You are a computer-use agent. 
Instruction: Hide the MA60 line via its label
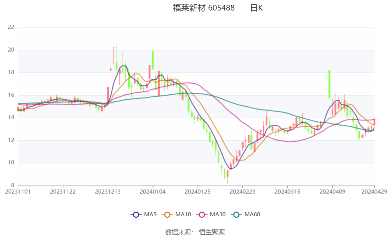click(252, 214)
